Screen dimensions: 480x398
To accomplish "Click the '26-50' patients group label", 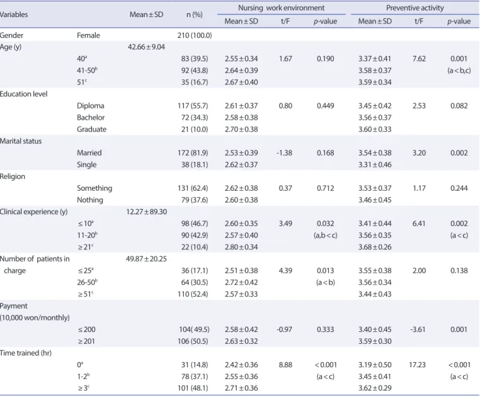I will pyautogui.click(x=87, y=282).
